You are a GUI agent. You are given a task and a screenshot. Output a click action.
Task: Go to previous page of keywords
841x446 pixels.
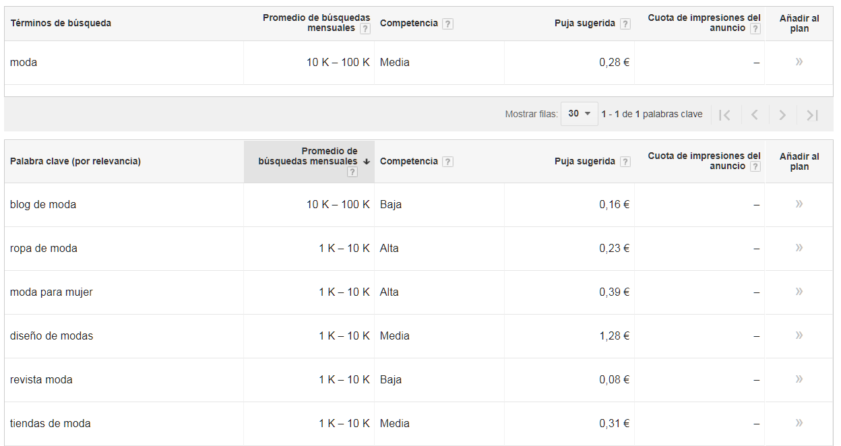pos(754,115)
